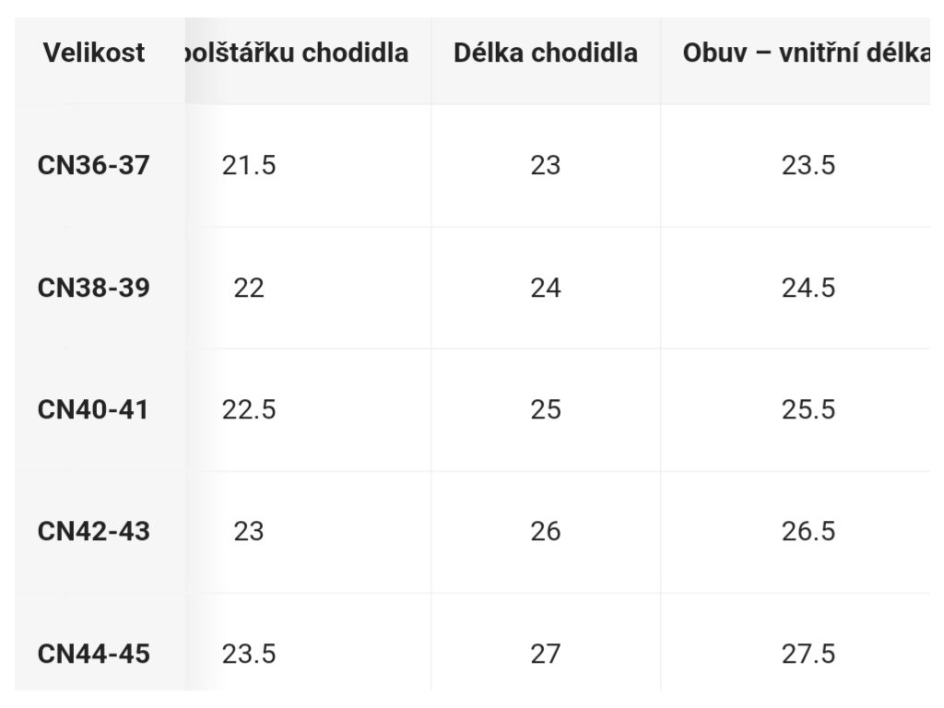
Task: Click the Velikost column header
Action: 94,53
